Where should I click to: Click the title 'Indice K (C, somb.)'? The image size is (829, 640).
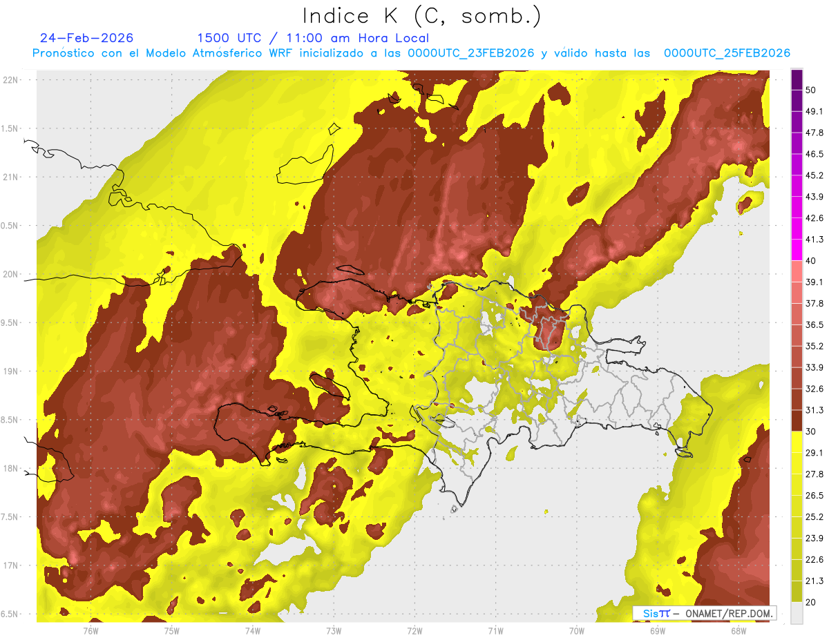pyautogui.click(x=422, y=17)
